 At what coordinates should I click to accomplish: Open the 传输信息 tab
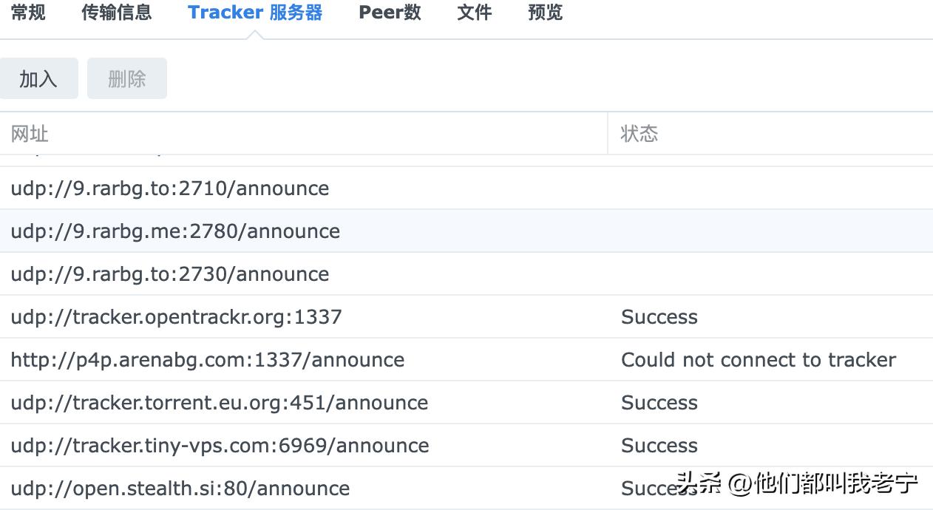click(x=116, y=13)
